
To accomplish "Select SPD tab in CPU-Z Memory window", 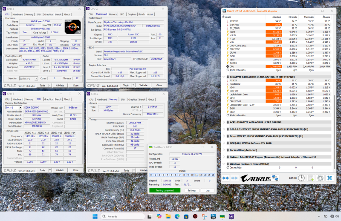I will click(x=123, y=100).
